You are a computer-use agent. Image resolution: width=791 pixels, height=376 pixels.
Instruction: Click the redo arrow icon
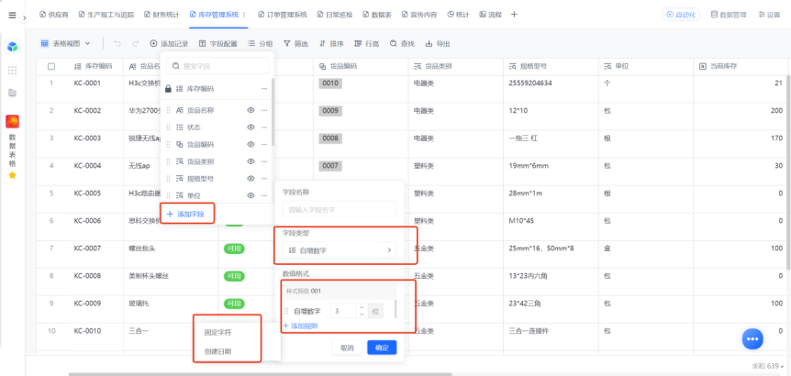pos(135,44)
